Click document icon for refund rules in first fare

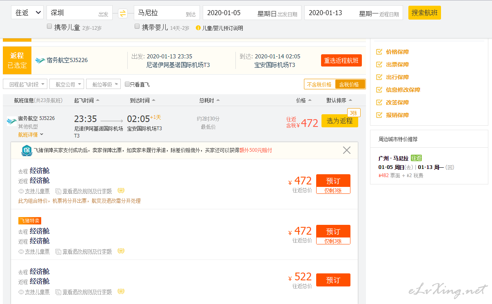(58, 191)
